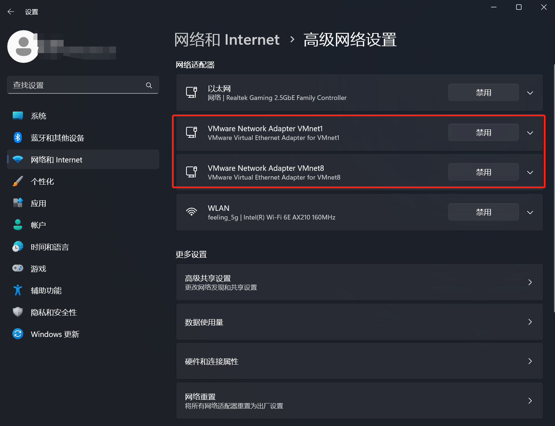Open 蓝牙和其他设备 settings
Viewport: 555px width, 426px height.
click(x=83, y=138)
